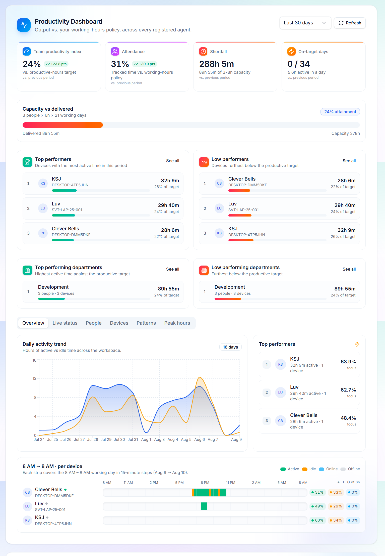The width and height of the screenshot is (385, 556).
Task: Open the Patterns tab
Action: 146,323
